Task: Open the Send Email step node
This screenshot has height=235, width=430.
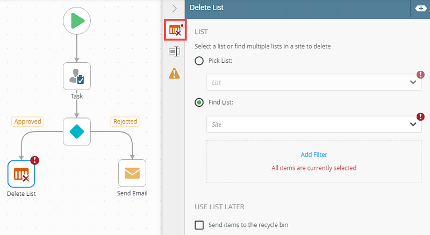Action: coord(132,173)
